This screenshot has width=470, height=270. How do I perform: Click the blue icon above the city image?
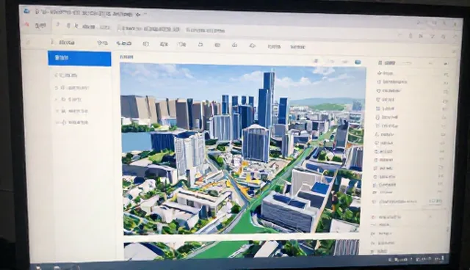[358, 62]
